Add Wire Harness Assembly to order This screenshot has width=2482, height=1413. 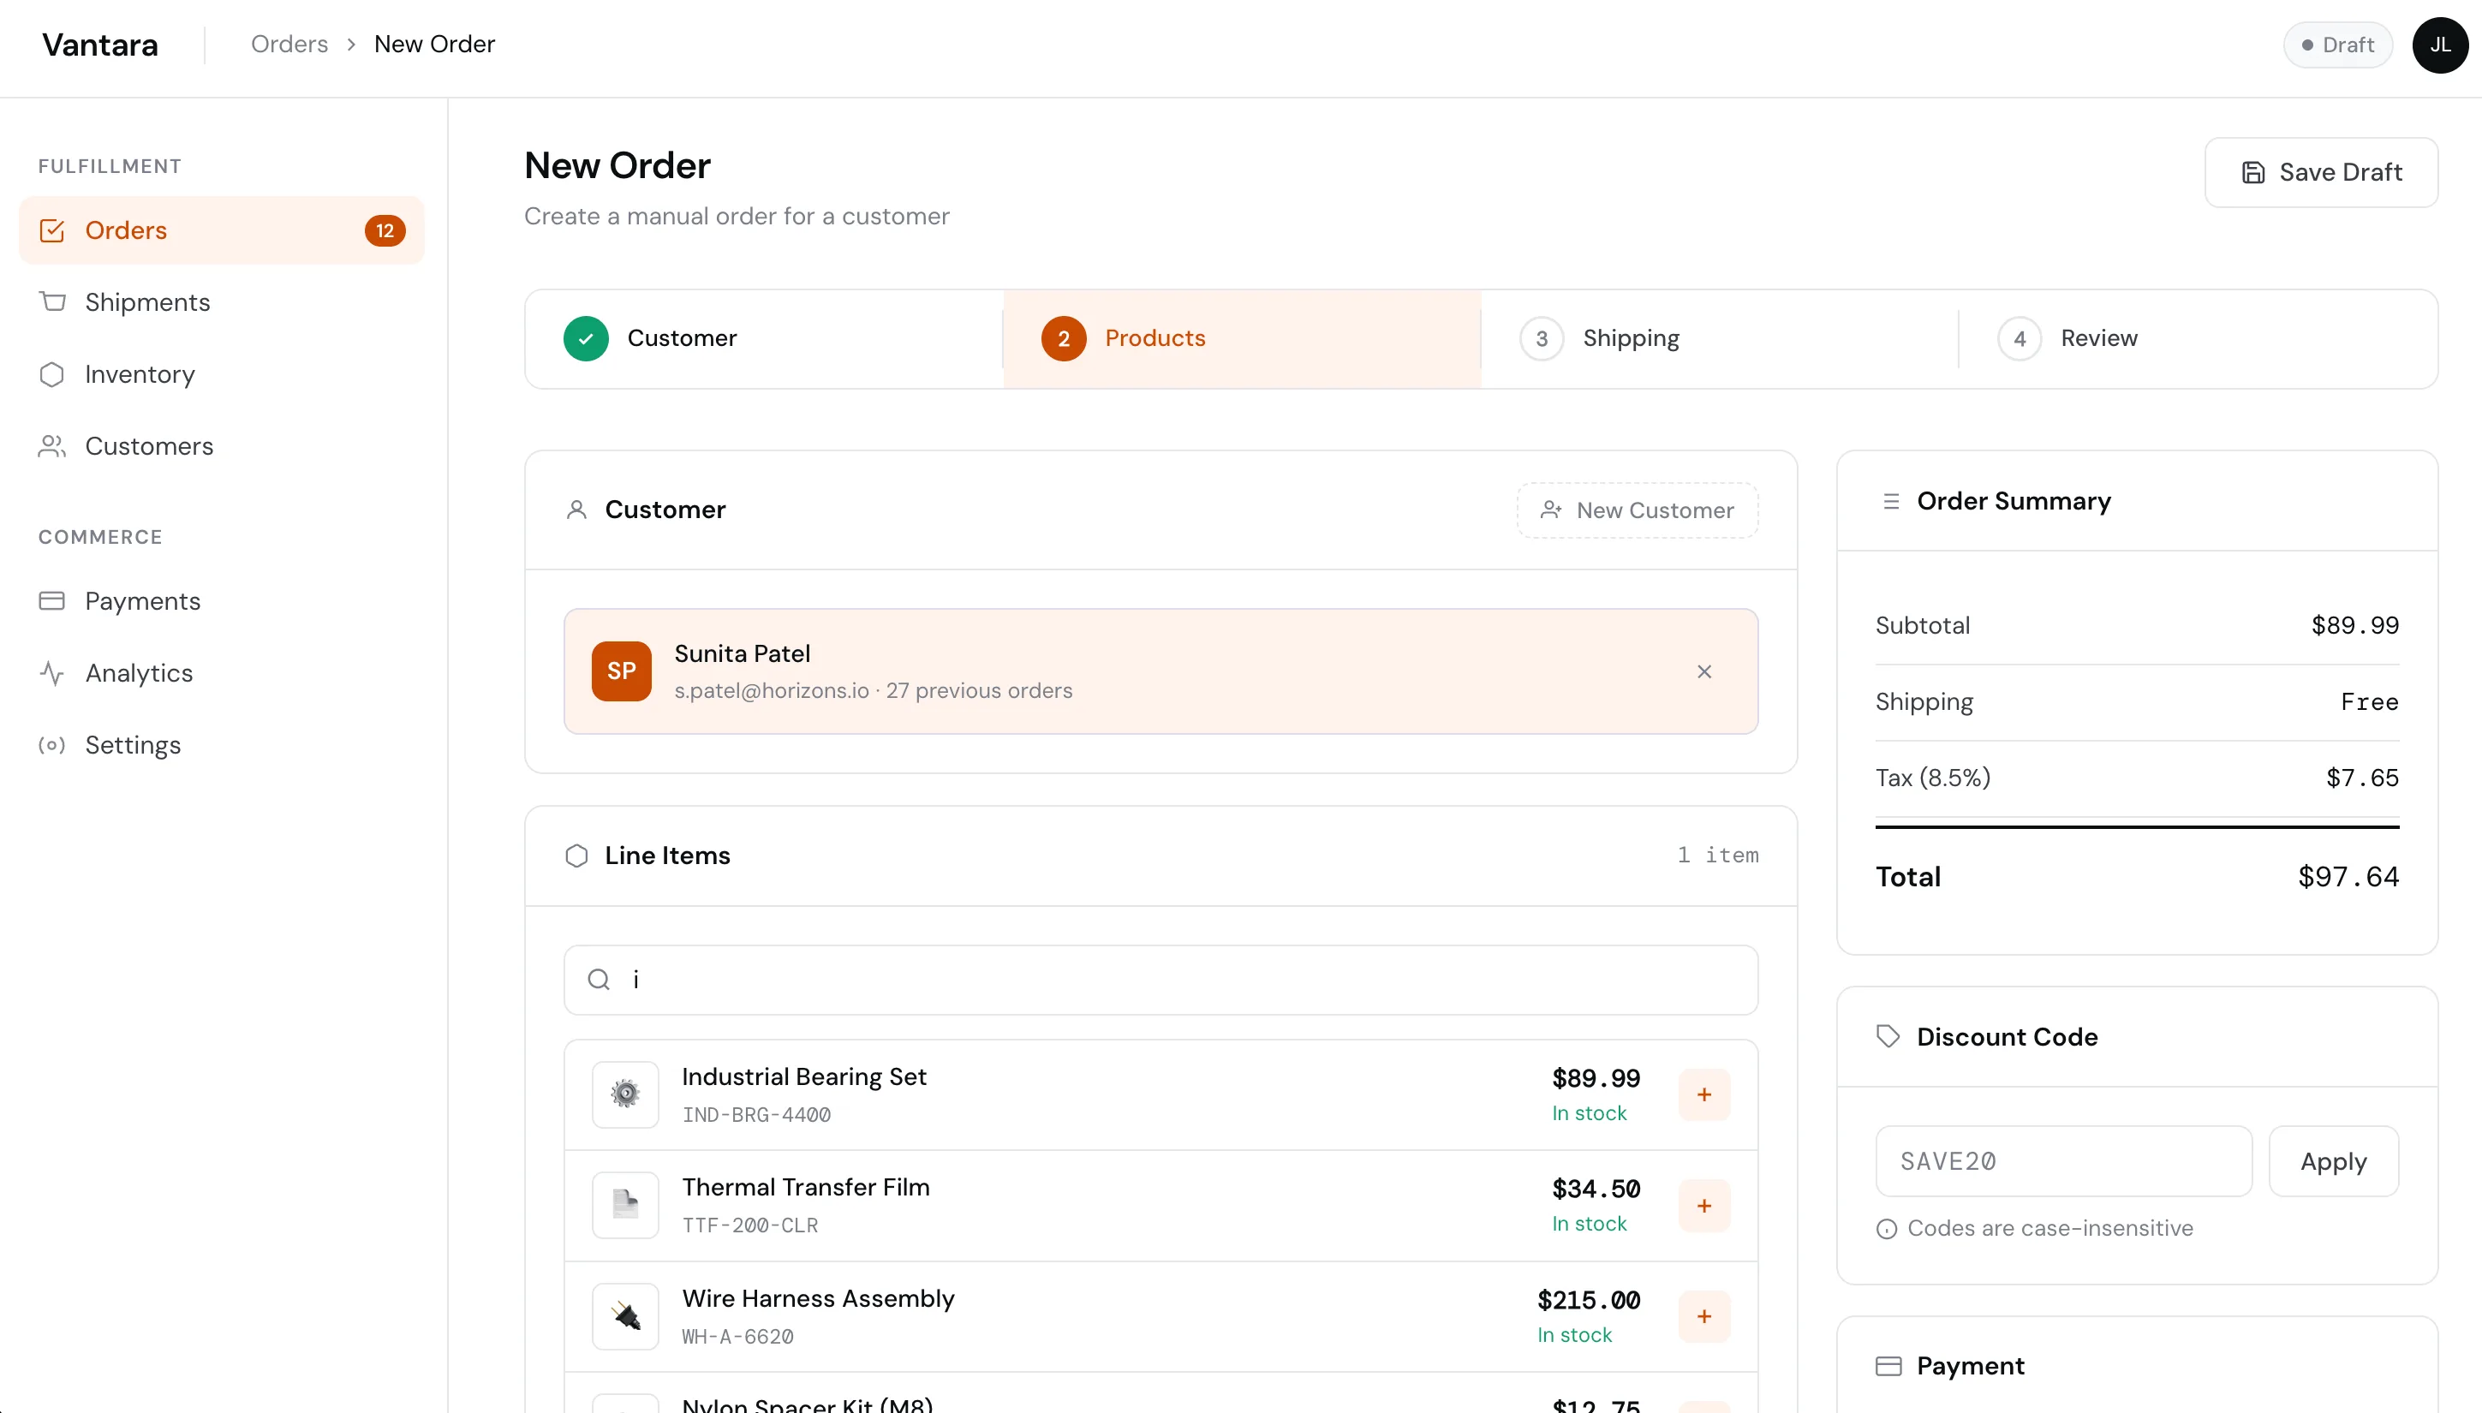pyautogui.click(x=1703, y=1316)
